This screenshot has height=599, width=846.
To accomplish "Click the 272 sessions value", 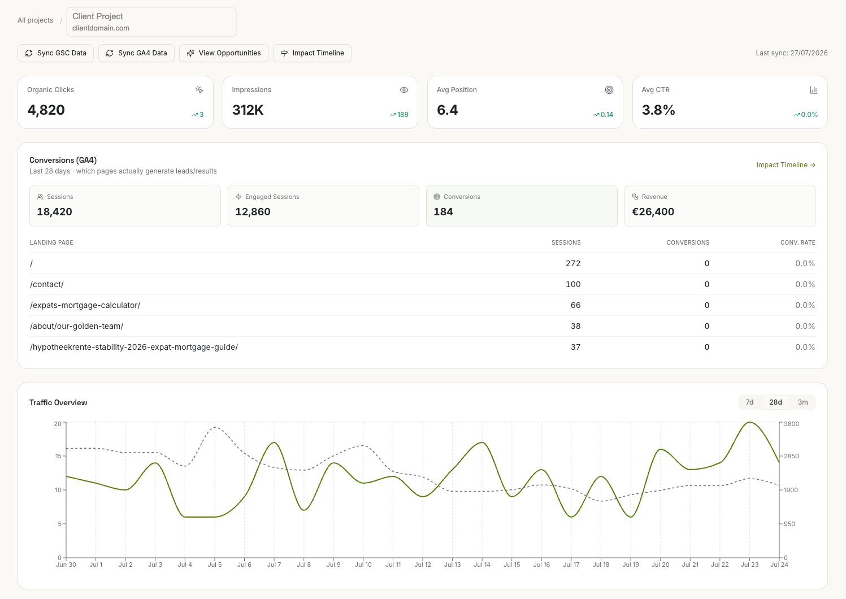I will pyautogui.click(x=573, y=263).
